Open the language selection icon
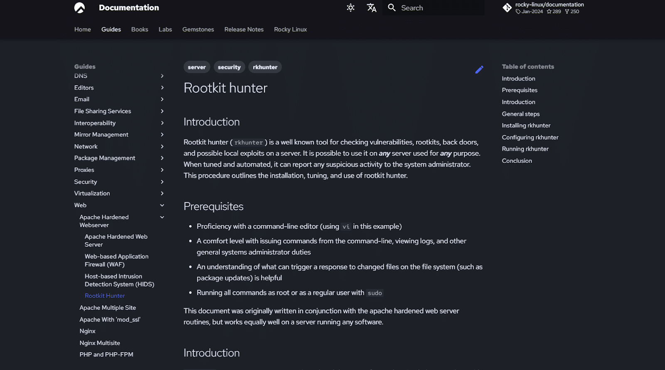 371,8
